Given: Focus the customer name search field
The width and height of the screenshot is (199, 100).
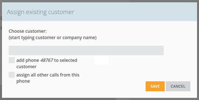Looking at the screenshot, I should click(x=86, y=51).
